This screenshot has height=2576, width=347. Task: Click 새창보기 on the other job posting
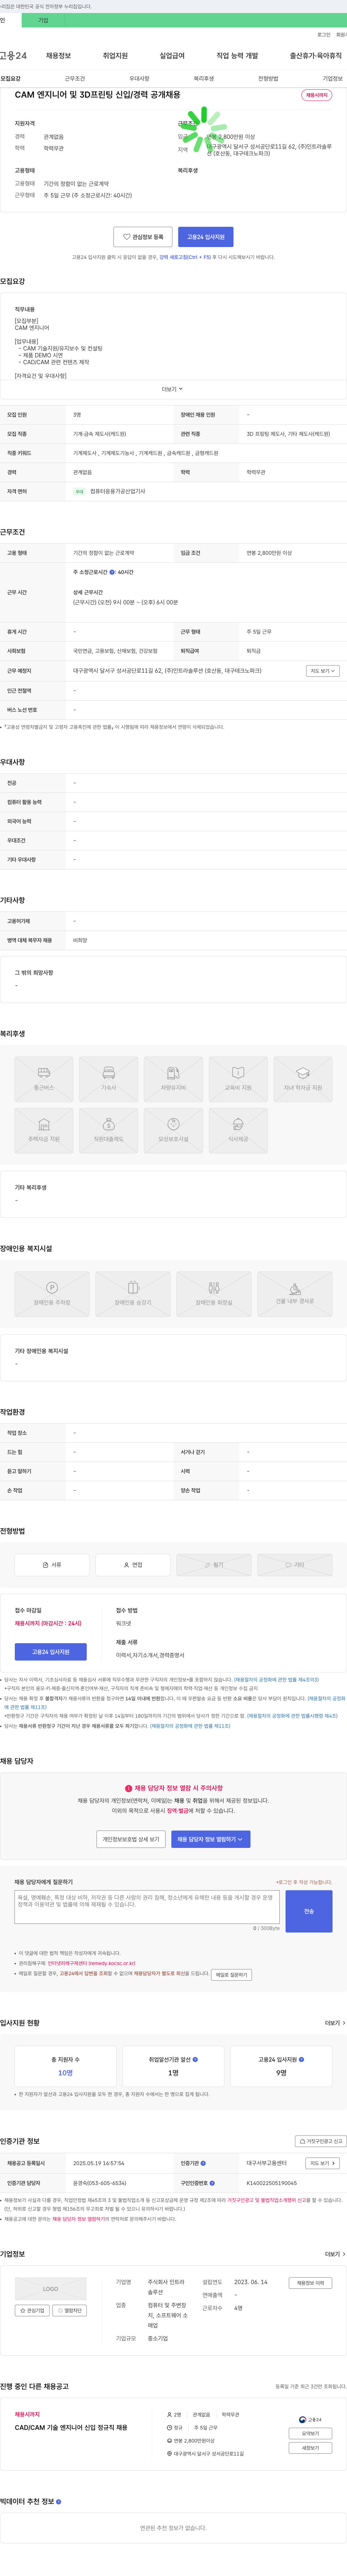pos(310,2448)
